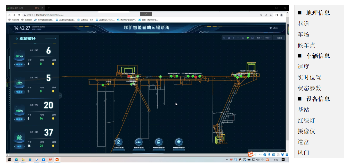Click the fit-to-extent frame icon

tap(229, 38)
